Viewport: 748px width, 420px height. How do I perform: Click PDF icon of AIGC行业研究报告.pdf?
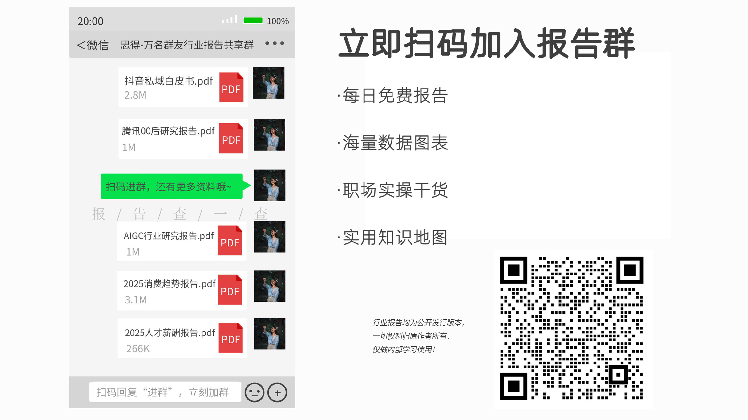click(x=230, y=240)
